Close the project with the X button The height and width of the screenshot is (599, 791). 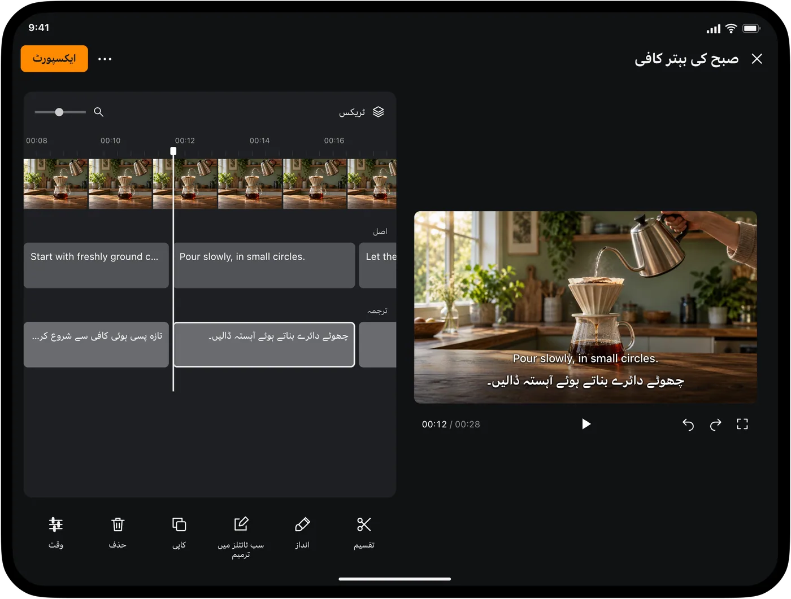click(x=757, y=59)
